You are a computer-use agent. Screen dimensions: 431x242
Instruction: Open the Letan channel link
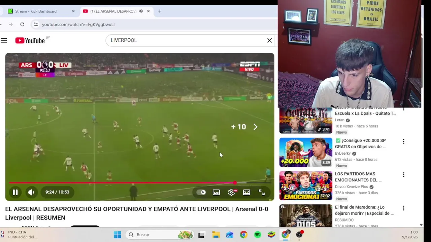pos(340,120)
